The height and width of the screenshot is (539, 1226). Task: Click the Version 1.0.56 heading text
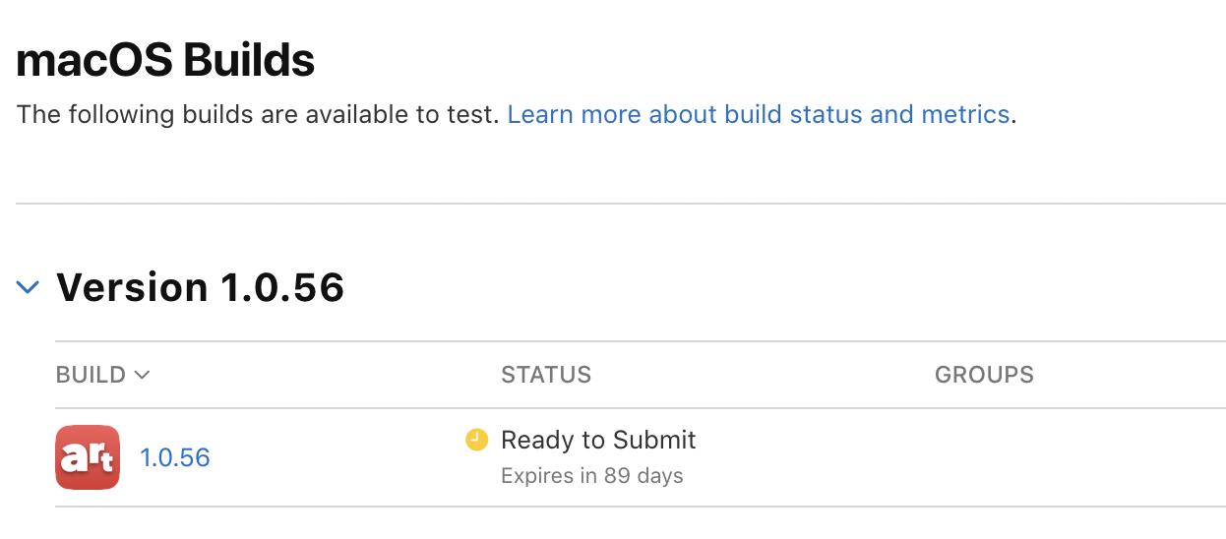coord(200,287)
